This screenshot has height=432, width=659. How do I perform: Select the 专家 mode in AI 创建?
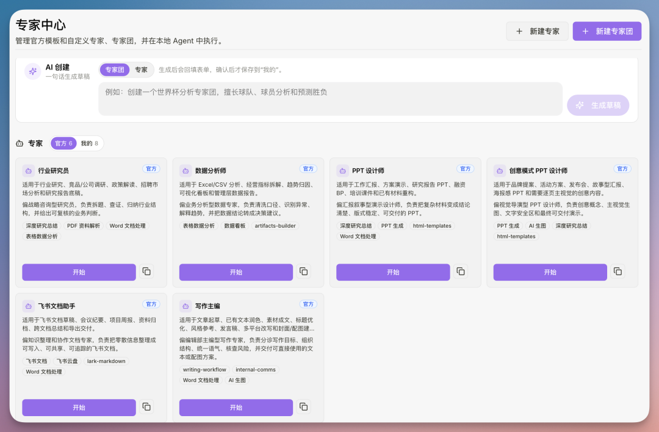[141, 70]
